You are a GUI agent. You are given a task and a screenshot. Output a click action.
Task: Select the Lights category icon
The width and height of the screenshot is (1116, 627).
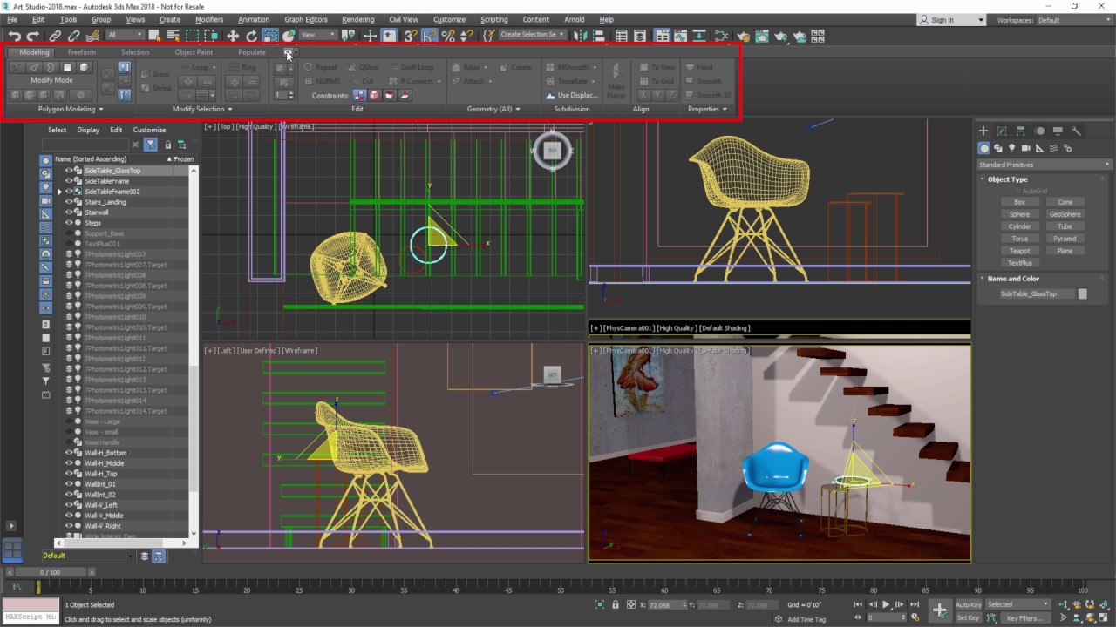point(1012,148)
